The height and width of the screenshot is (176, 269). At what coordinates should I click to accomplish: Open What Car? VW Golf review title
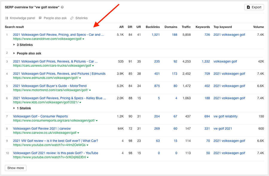pos(56,141)
